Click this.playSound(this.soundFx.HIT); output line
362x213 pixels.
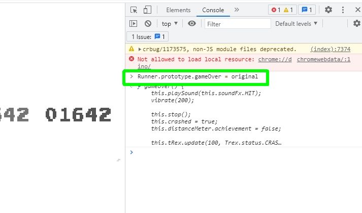pos(206,93)
